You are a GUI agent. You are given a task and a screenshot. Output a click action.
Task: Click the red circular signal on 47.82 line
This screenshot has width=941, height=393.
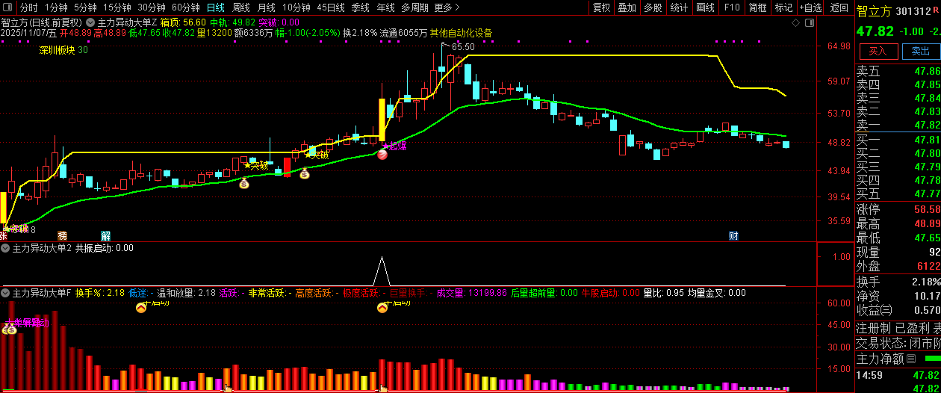point(382,155)
